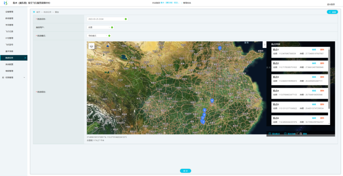Open 系统配置 in the sidebar
Screen dimensions: 343x176
tap(9, 64)
